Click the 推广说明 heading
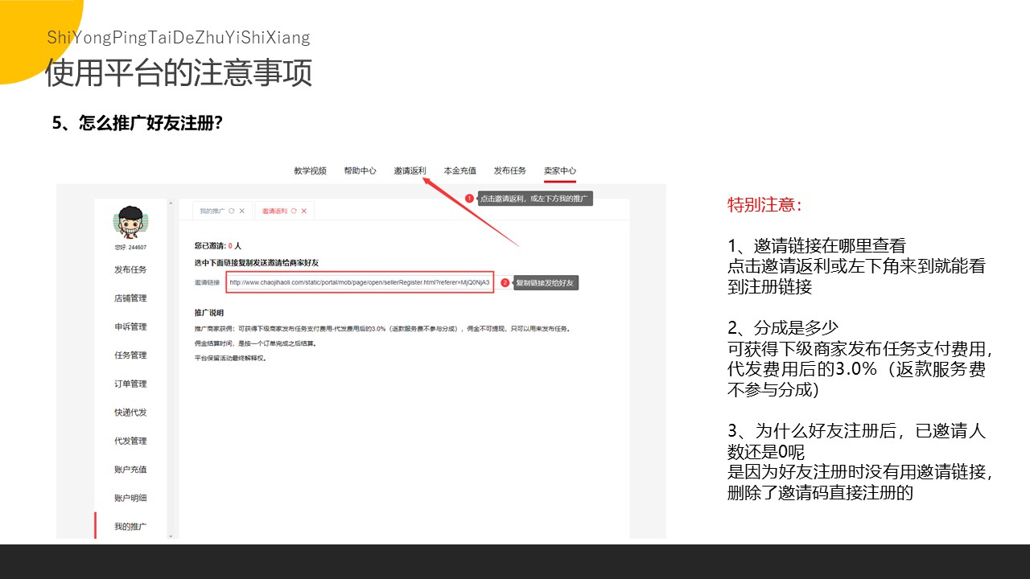 click(209, 312)
